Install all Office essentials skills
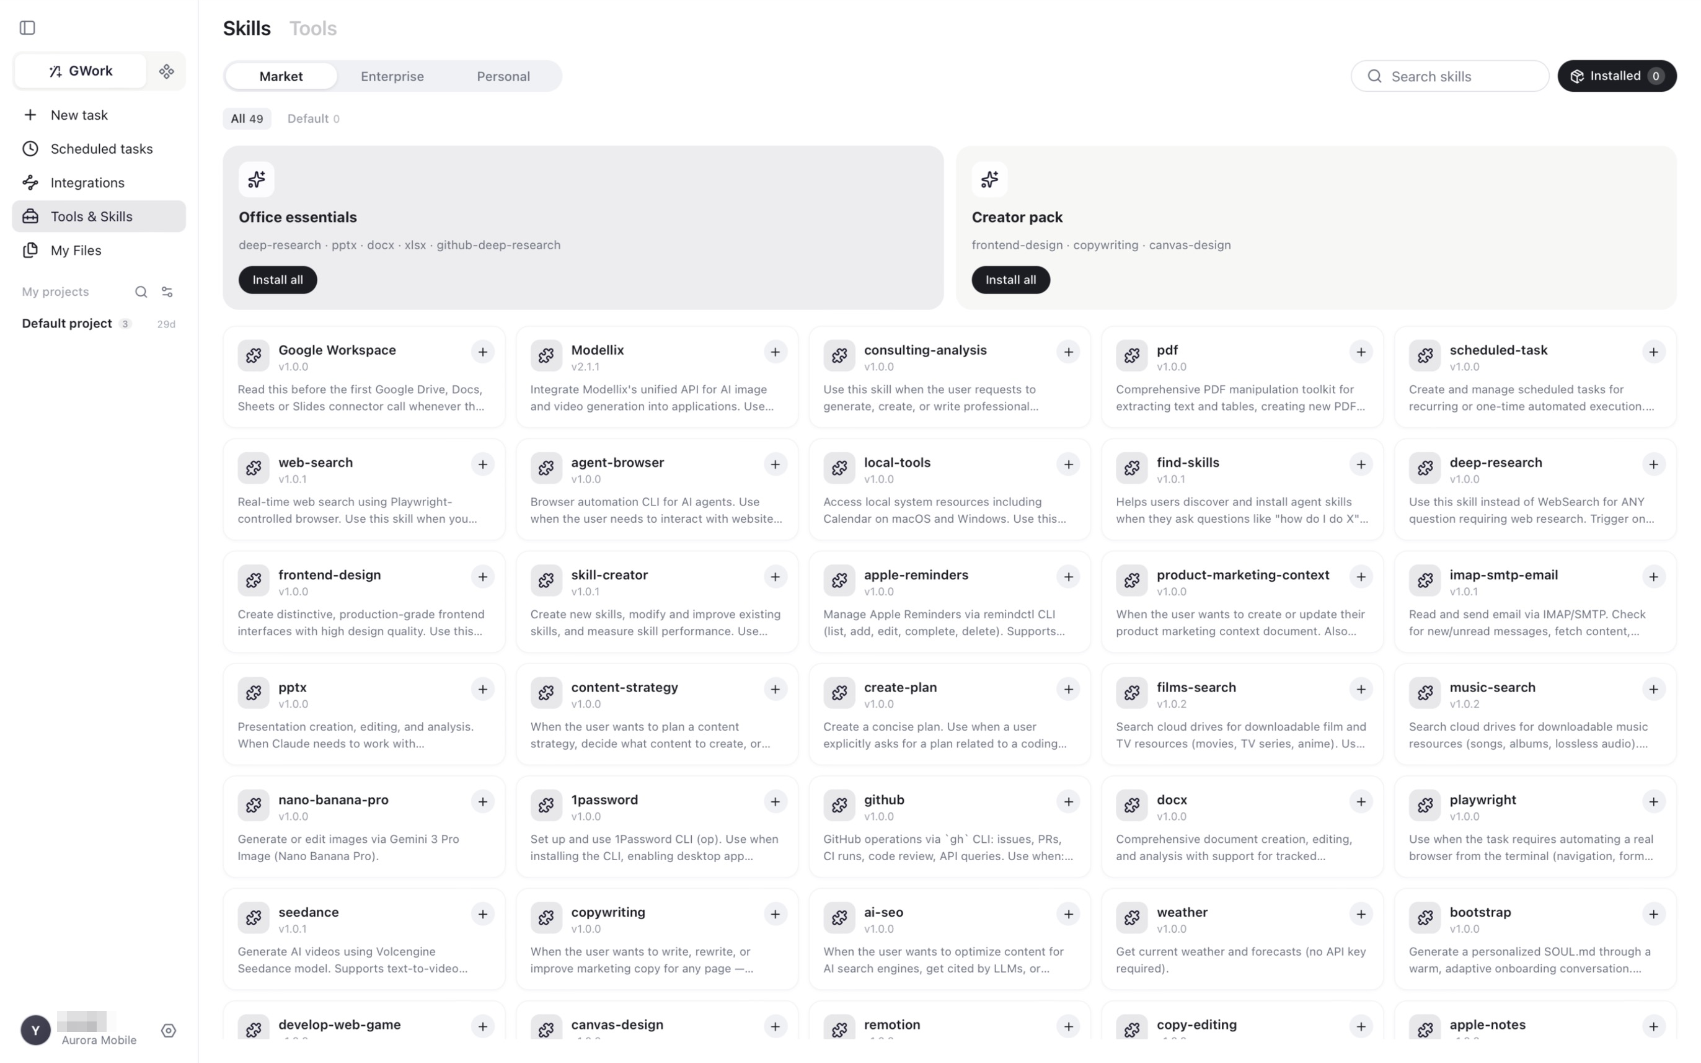1701x1063 pixels. [278, 280]
